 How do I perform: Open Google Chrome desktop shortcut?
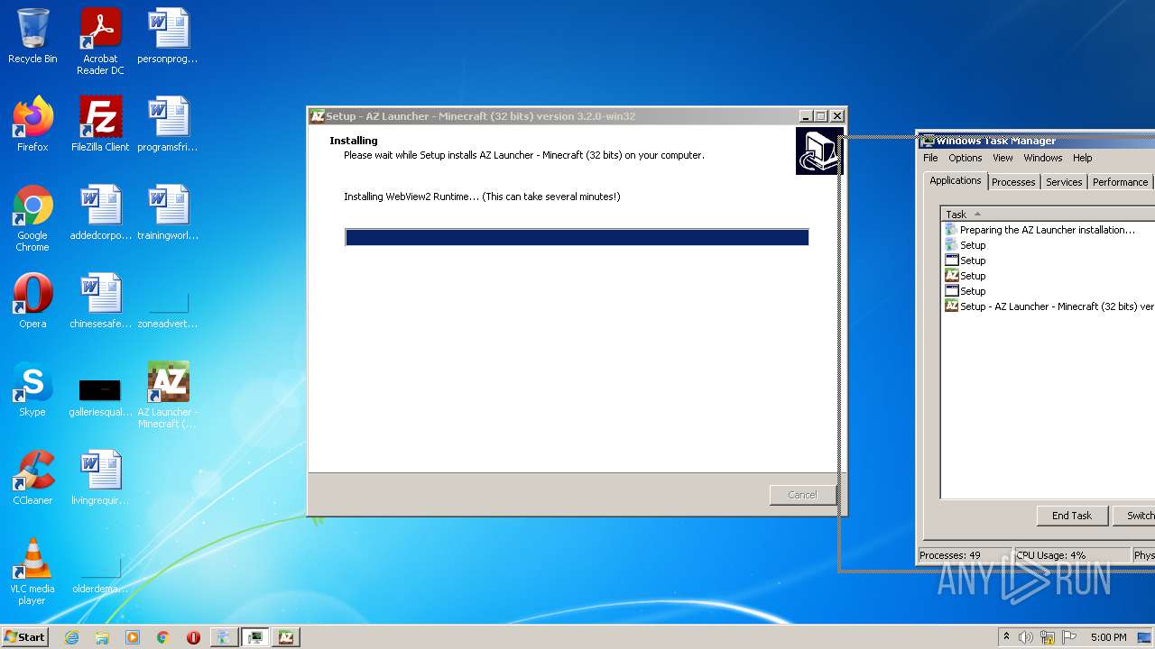pyautogui.click(x=32, y=218)
